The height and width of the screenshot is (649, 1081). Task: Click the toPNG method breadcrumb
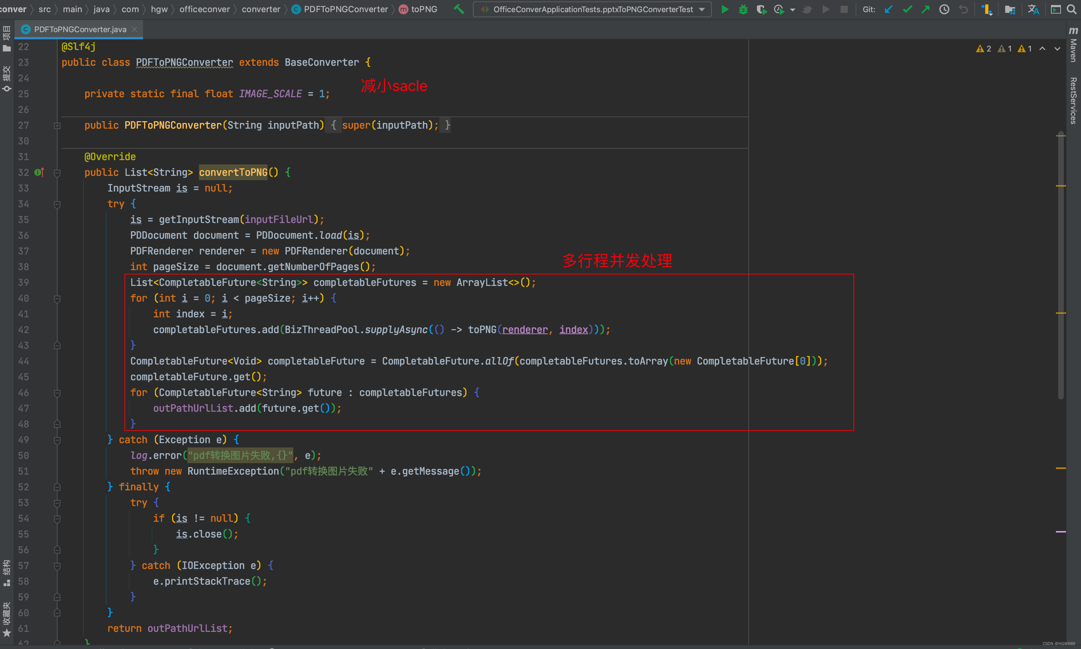pos(418,9)
